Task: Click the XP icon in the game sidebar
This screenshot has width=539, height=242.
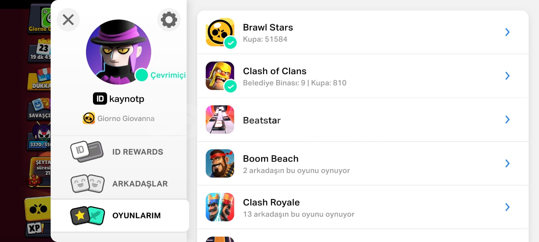Action: tap(35, 229)
